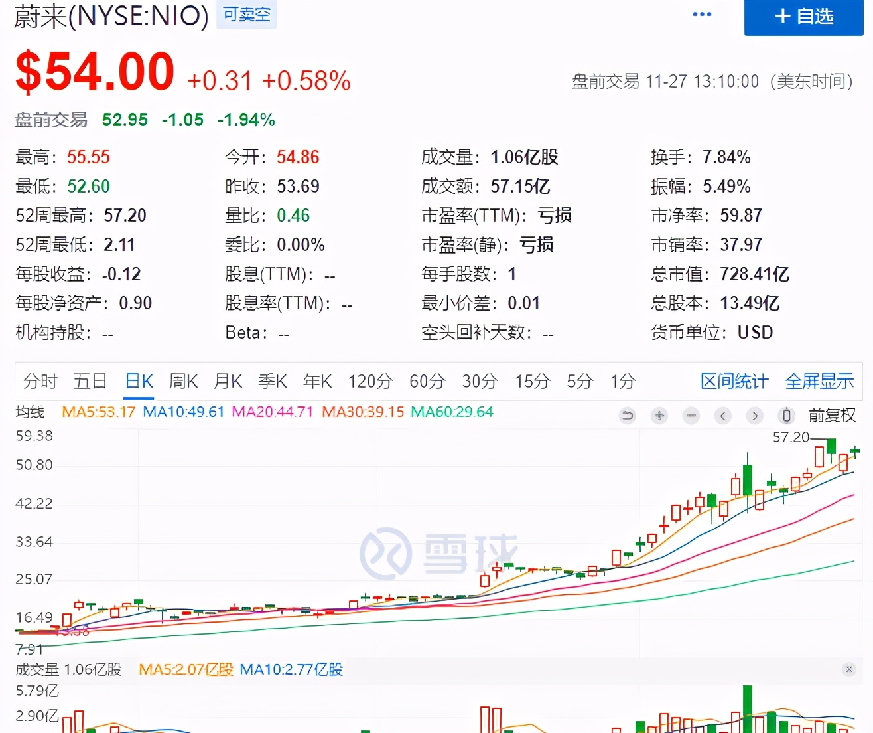Click the timestamp 盘前交易 11-27 13:10:00
The width and height of the screenshot is (873, 733).
[x=665, y=82]
